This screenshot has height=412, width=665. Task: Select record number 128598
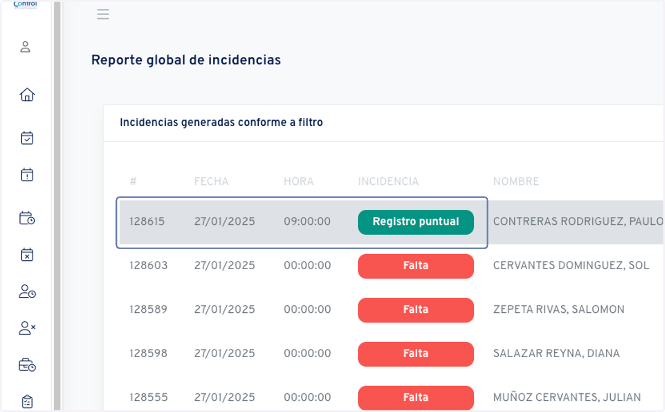click(x=149, y=353)
